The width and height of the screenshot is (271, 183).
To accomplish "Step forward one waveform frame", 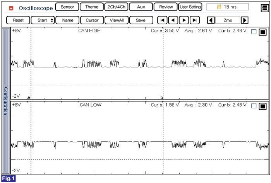I will click(184, 20).
